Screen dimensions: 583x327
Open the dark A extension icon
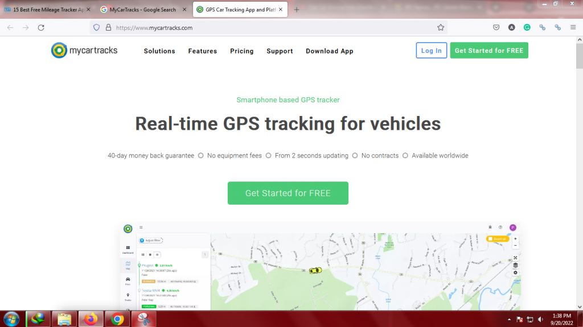512,27
